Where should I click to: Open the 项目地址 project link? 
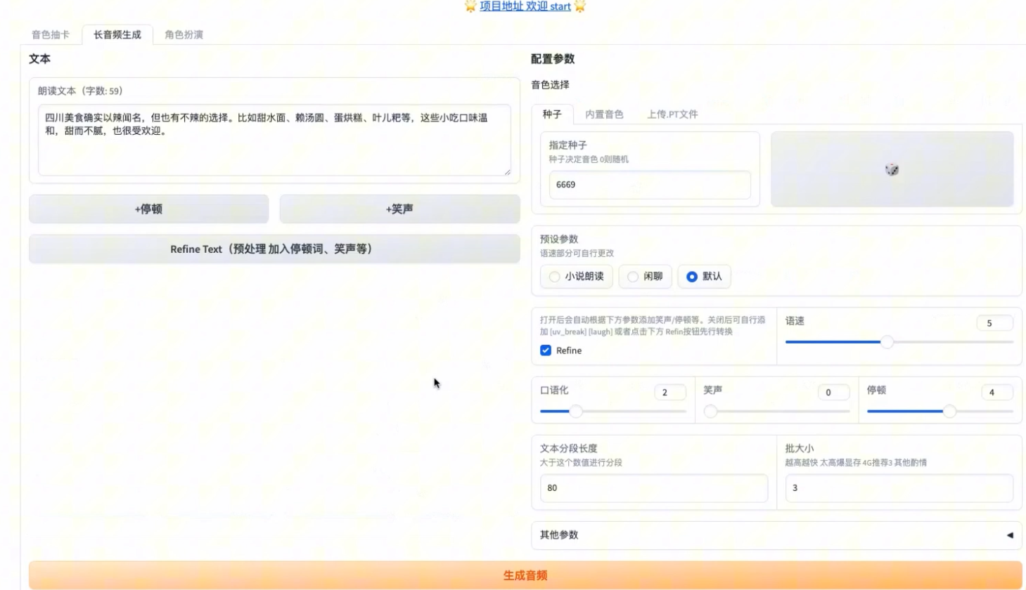[525, 6]
